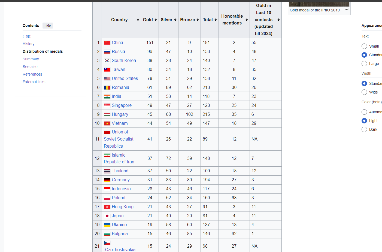Sort table by Honorable mentions column
Image resolution: width=382 pixels, height=252 pixels.
point(234,20)
